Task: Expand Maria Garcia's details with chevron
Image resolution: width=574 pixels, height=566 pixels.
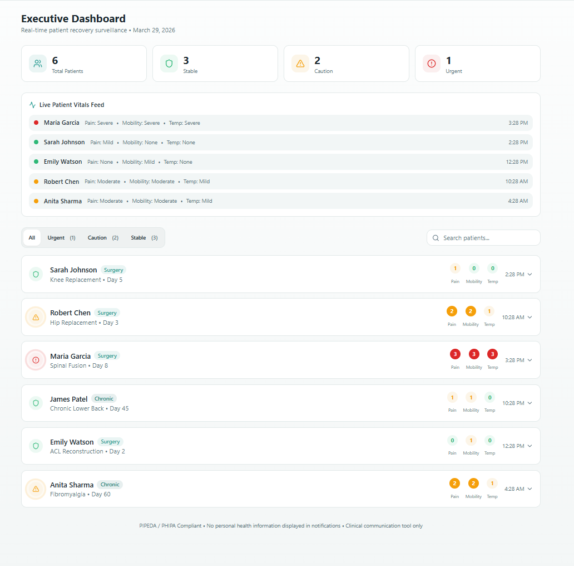Action: coord(530,360)
